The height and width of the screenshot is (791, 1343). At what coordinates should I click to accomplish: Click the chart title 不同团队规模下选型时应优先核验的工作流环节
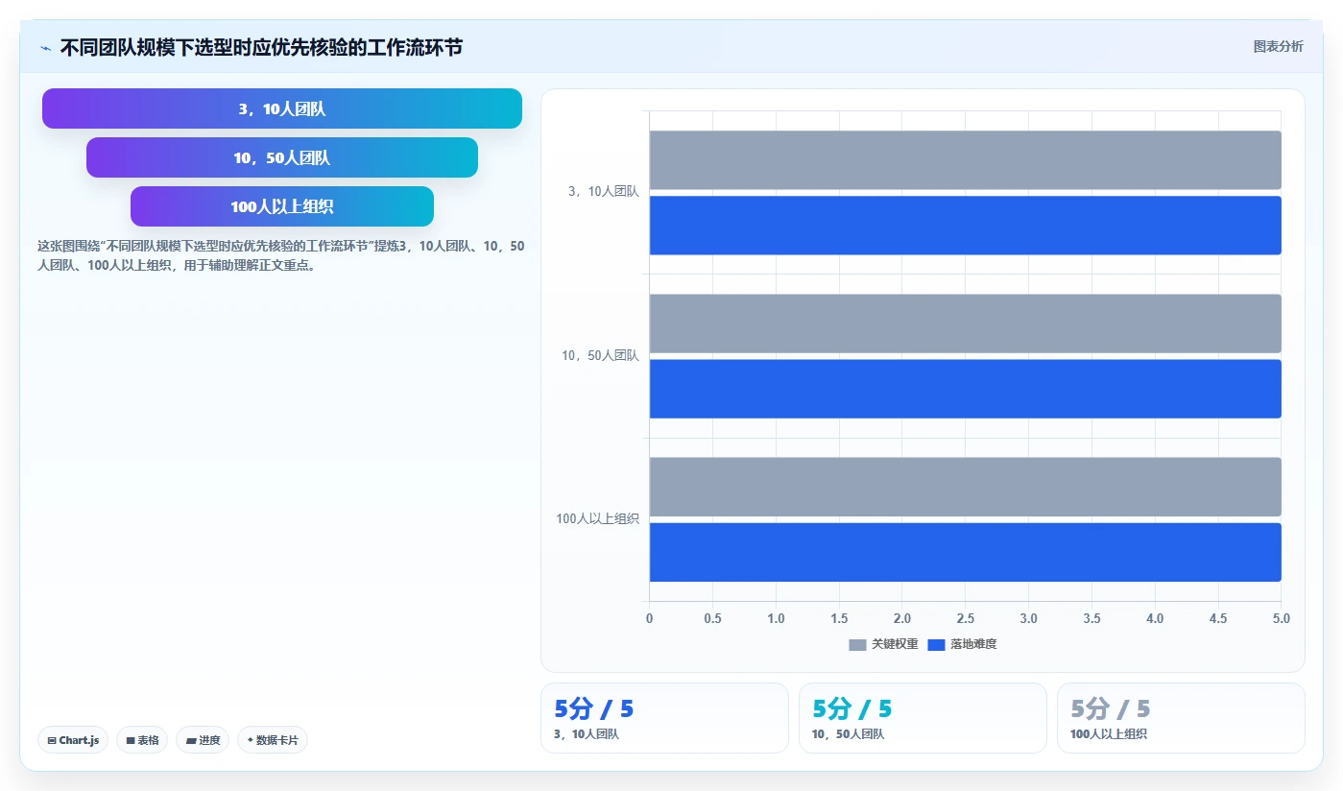click(261, 47)
